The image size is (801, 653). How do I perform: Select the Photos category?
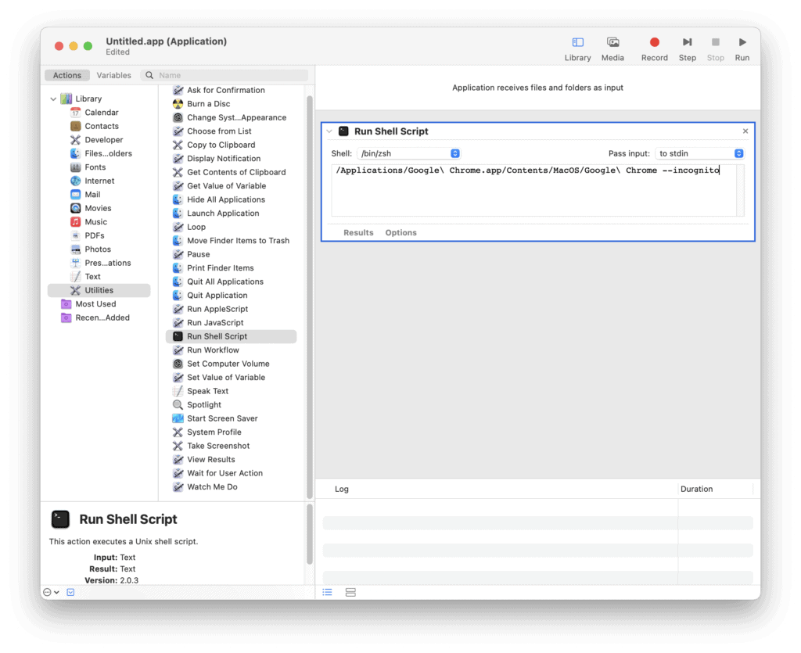coord(98,249)
